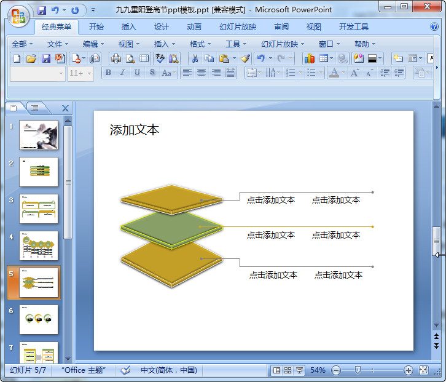Click the "Office 主题" status bar entry
This screenshot has width=446, height=382.
84,370
